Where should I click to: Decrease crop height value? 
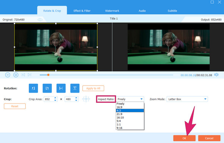pyautogui.click(x=76, y=100)
